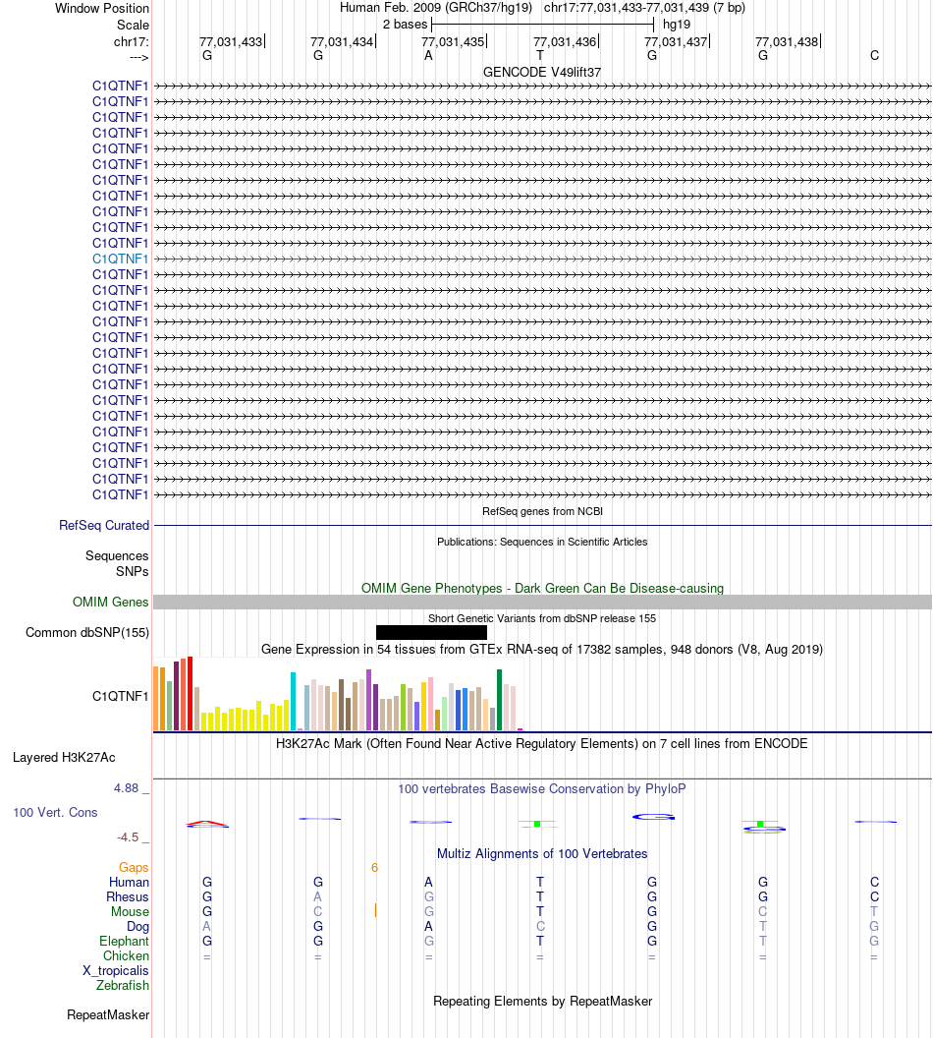The image size is (933, 1038).
Task: Click the cyan bar in the GTEx chart
Action: click(x=293, y=702)
